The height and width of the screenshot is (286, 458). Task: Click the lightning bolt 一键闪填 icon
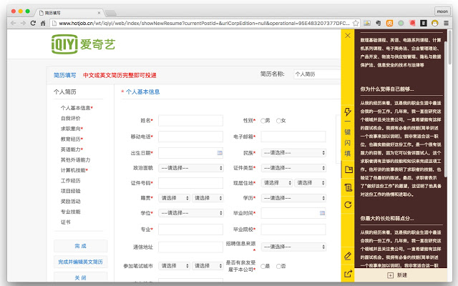[348, 112]
